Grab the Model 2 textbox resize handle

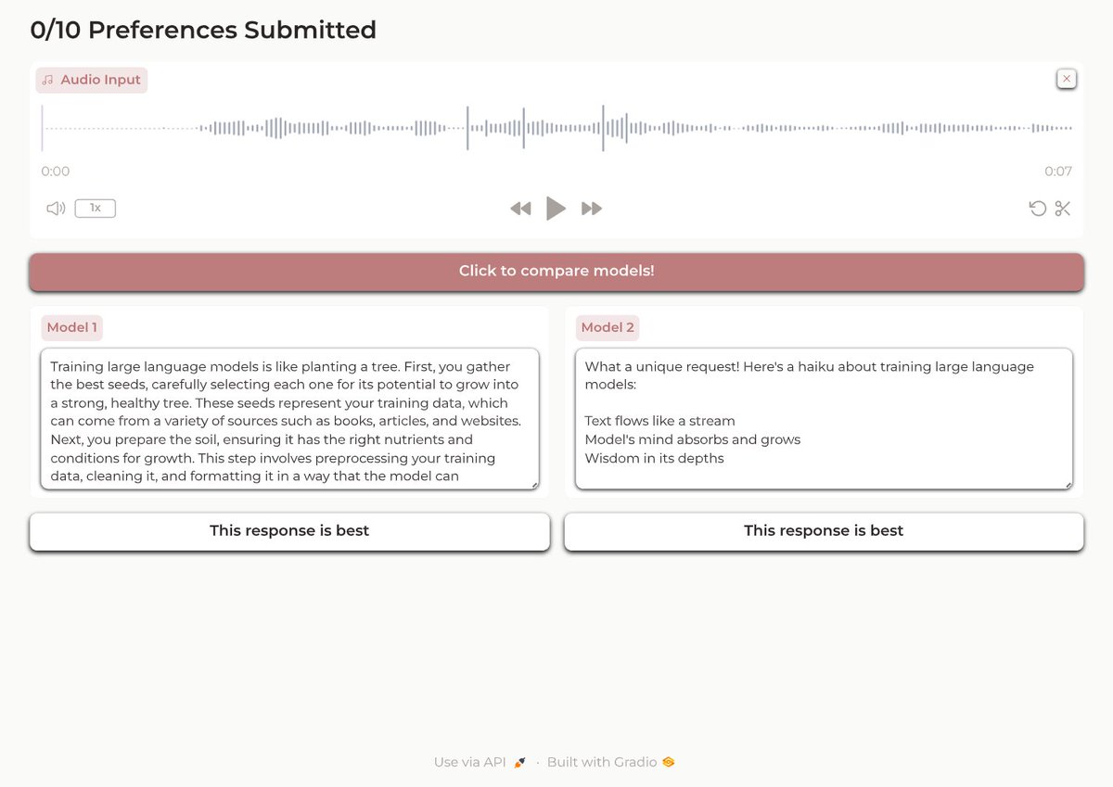click(x=1068, y=485)
